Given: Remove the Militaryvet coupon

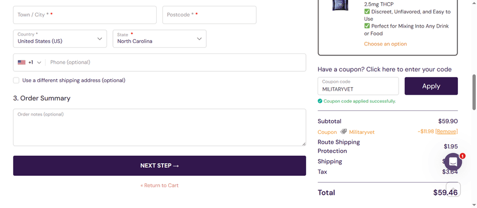Looking at the screenshot, I should click(x=446, y=131).
